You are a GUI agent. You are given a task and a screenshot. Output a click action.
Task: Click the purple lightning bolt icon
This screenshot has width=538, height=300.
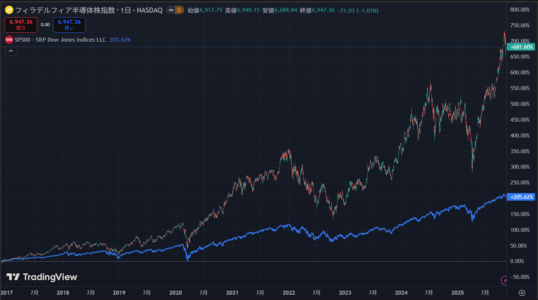pos(504,280)
